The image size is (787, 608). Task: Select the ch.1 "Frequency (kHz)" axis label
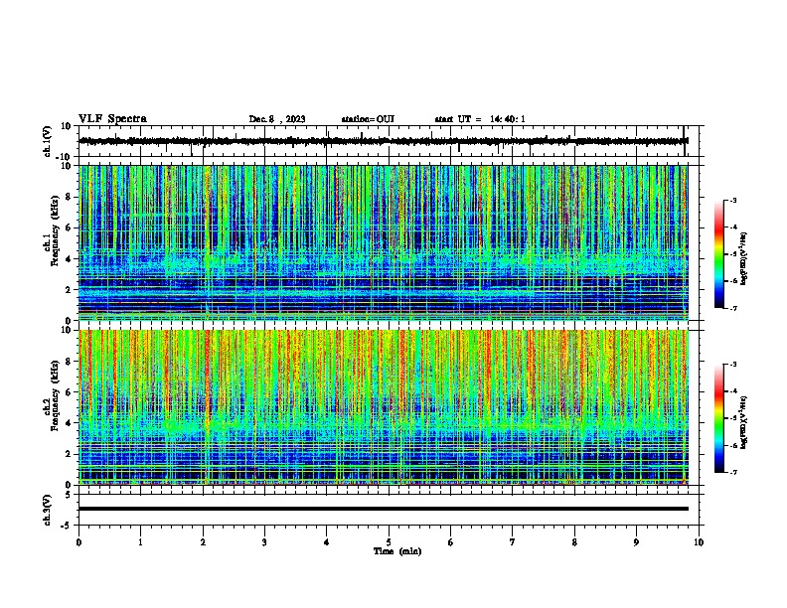(x=55, y=231)
